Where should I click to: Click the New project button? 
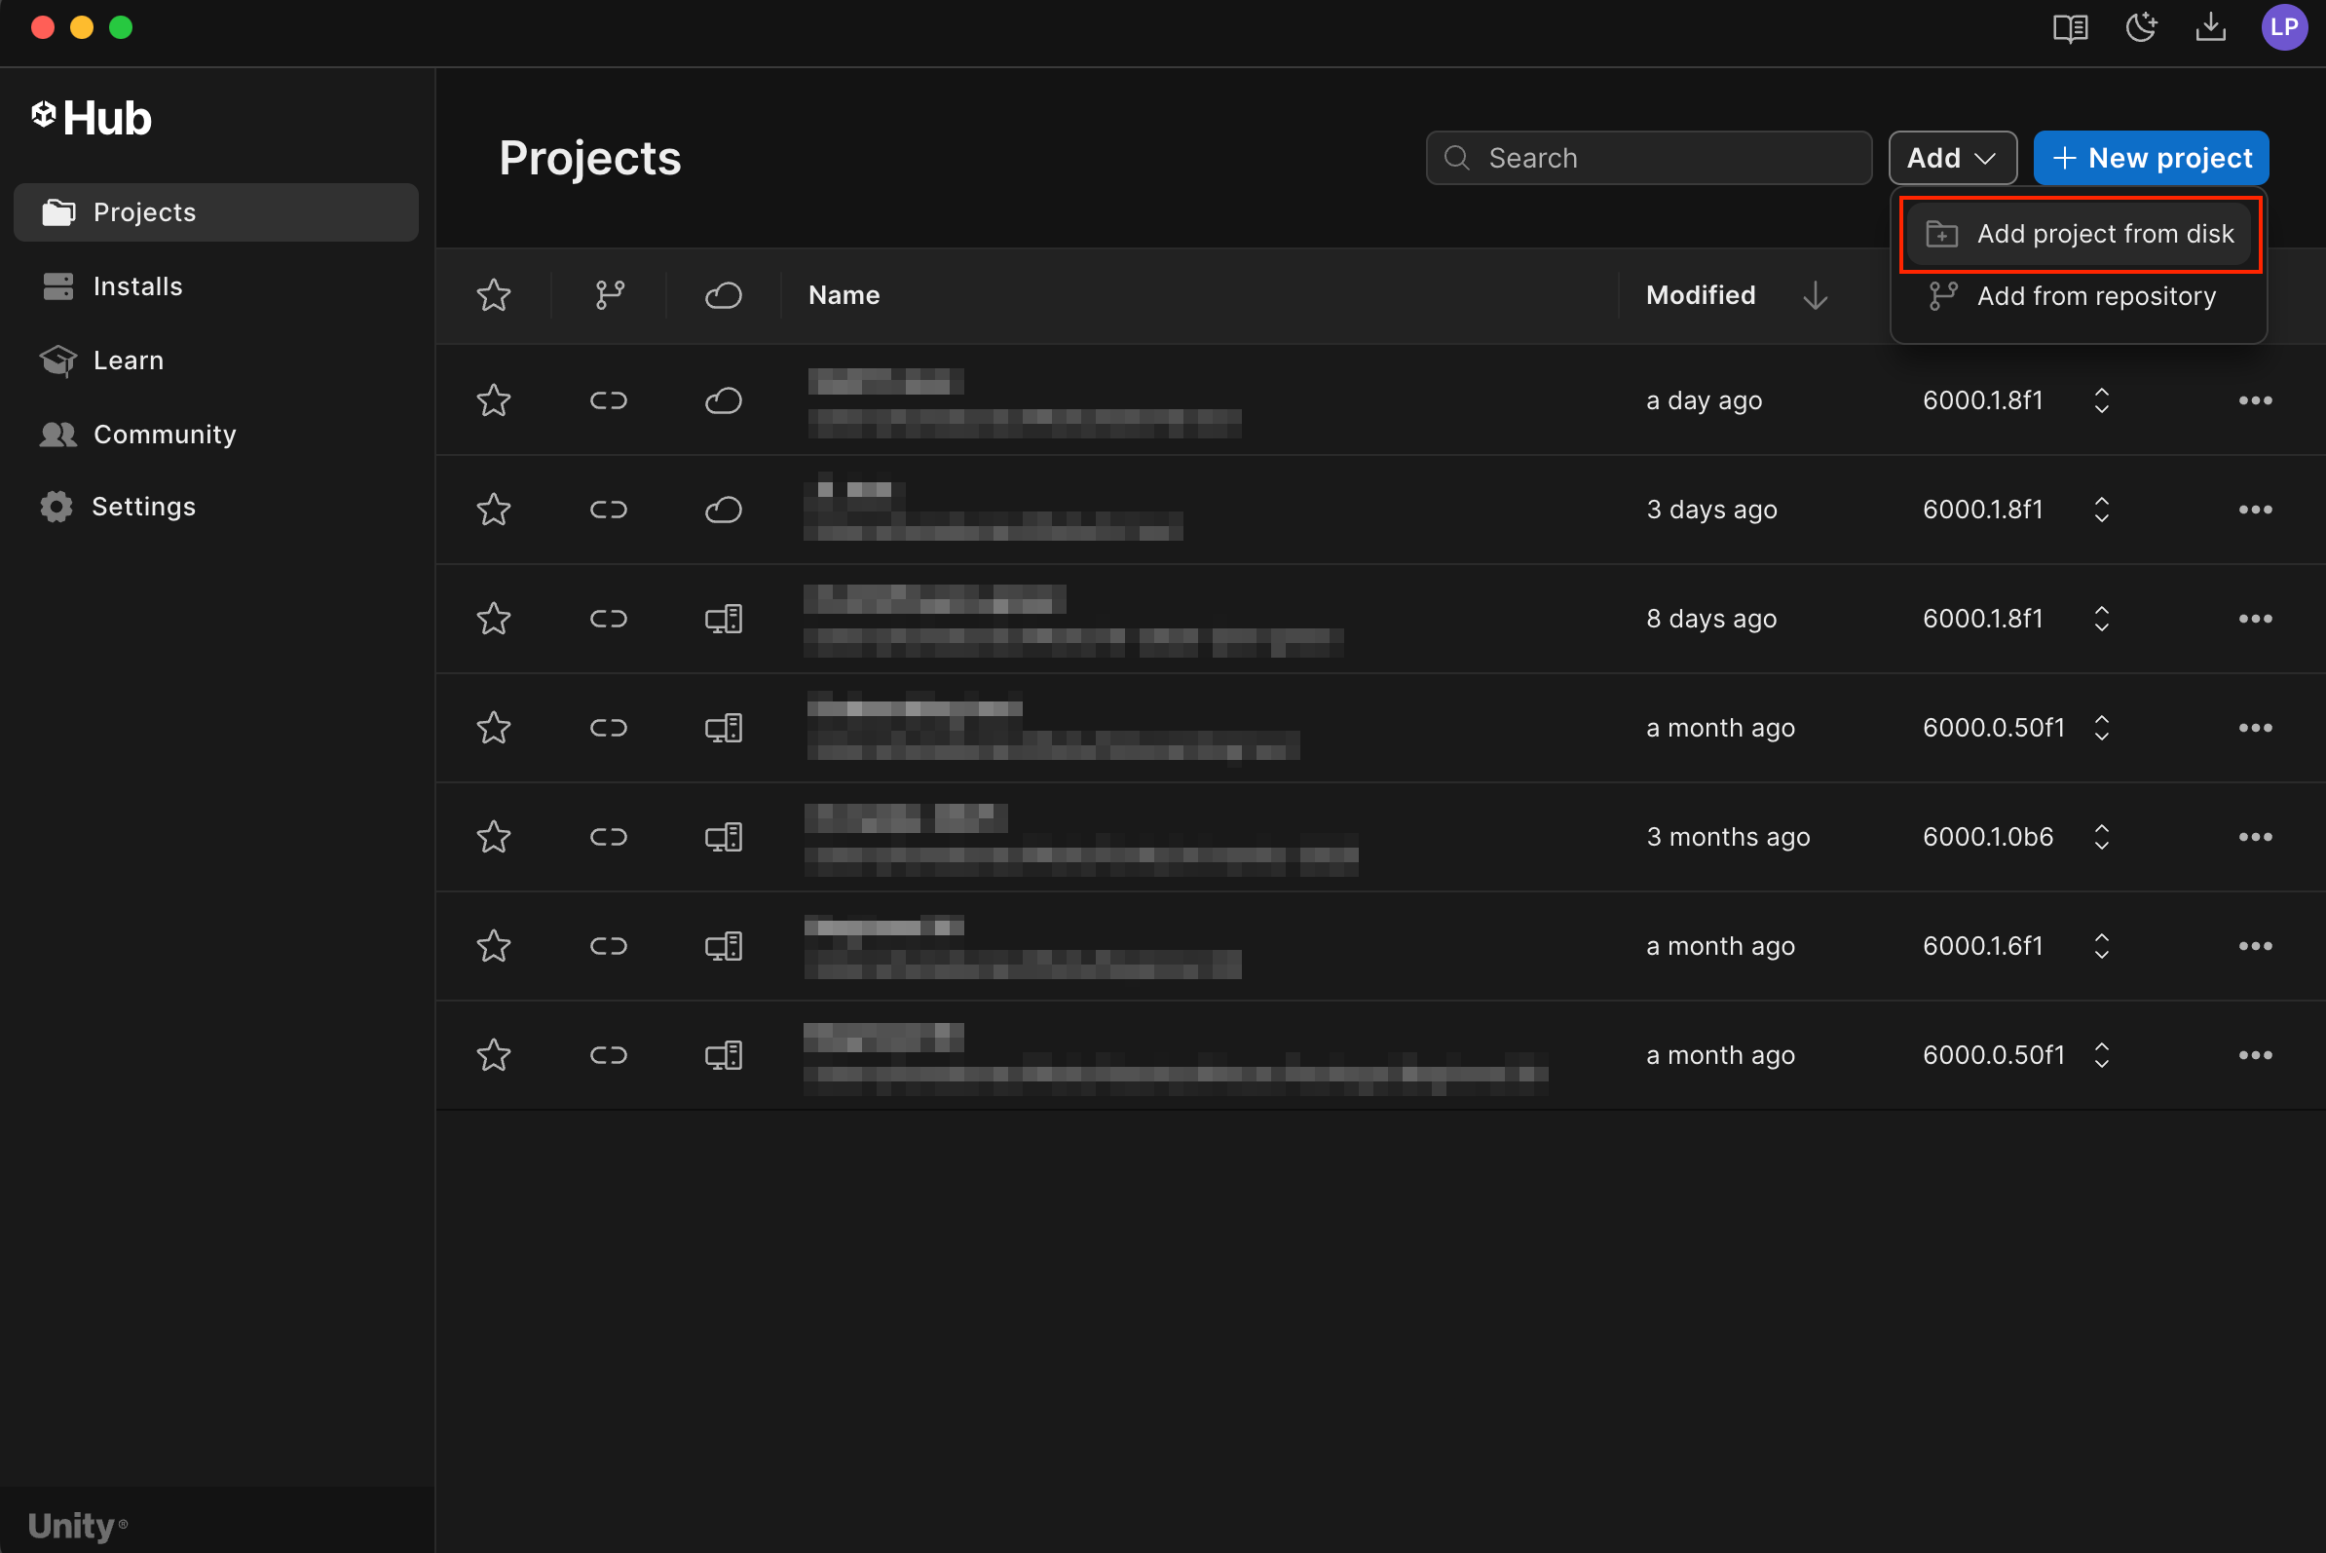[2151, 158]
